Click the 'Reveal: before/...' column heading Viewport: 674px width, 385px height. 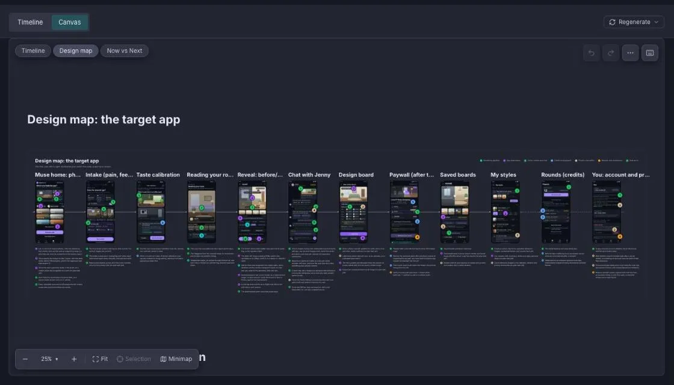[x=260, y=175]
